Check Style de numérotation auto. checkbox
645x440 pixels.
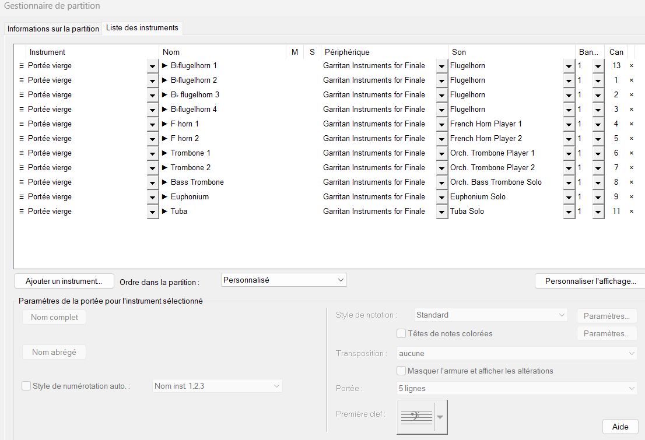click(26, 386)
